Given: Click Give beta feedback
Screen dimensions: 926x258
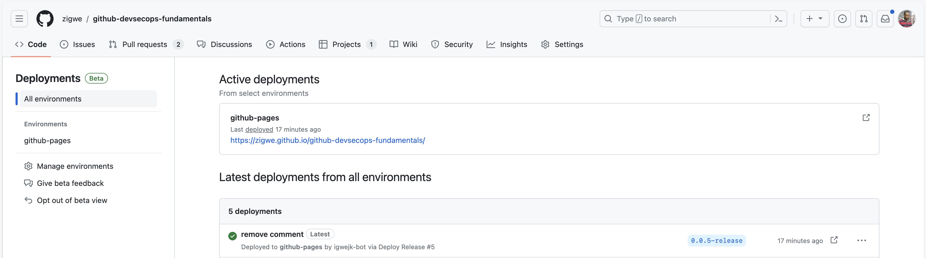Looking at the screenshot, I should tap(70, 183).
